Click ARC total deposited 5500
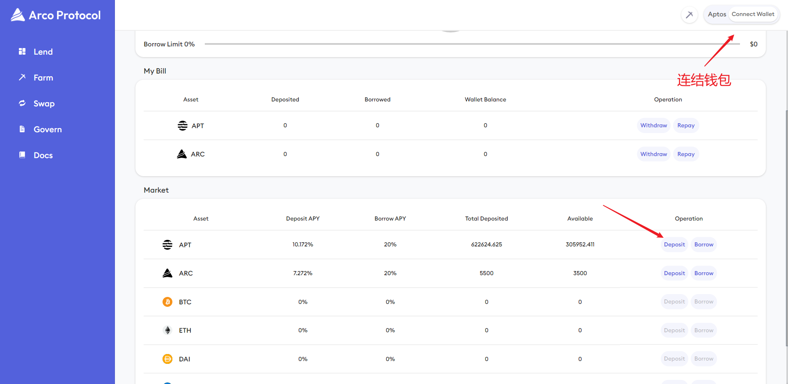The width and height of the screenshot is (788, 384). 486,273
